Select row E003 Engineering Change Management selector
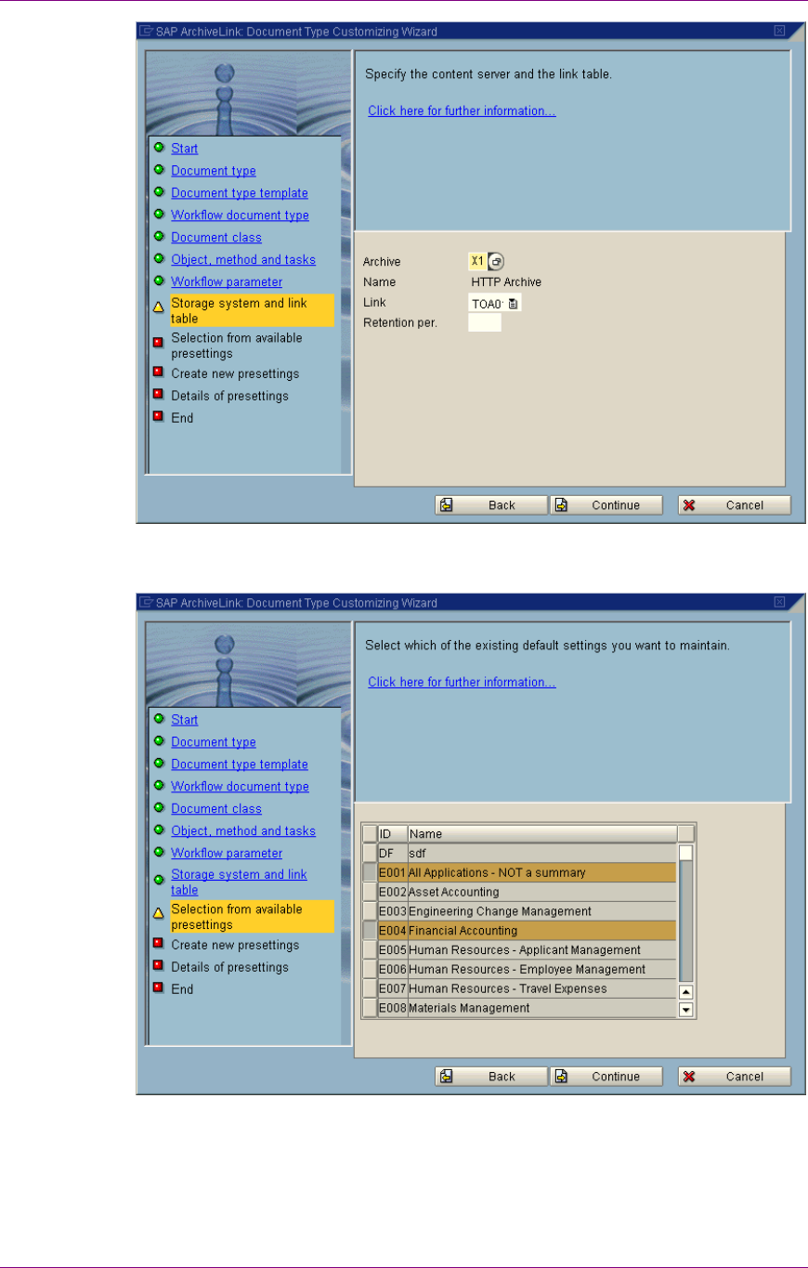 370,911
